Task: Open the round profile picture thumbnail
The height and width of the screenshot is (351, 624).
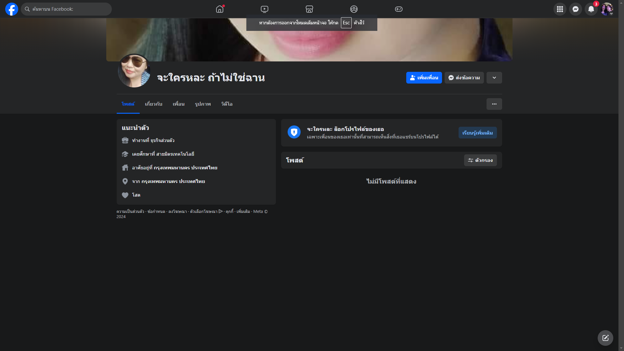Action: [x=134, y=71]
